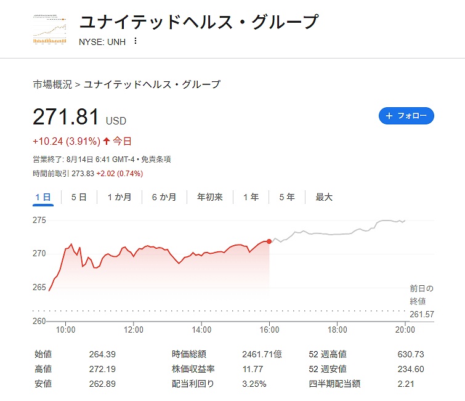This screenshot has height=401, width=465.
Task: Select the 最大 maximum range tab
Action: point(324,197)
